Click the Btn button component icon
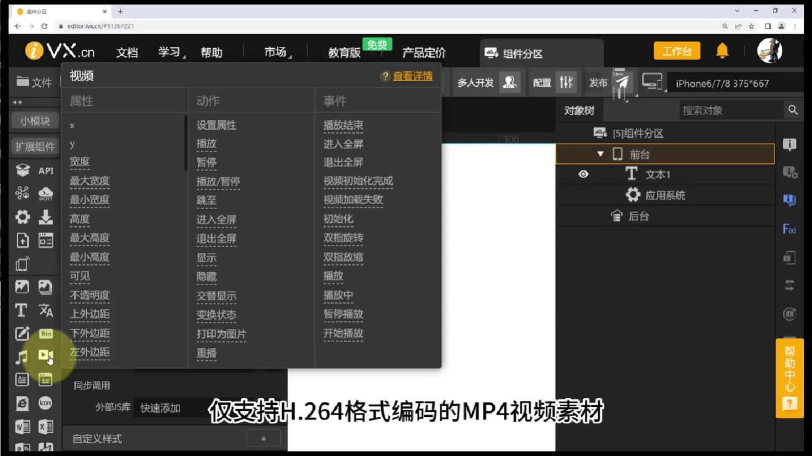This screenshot has width=812, height=456. pos(46,333)
